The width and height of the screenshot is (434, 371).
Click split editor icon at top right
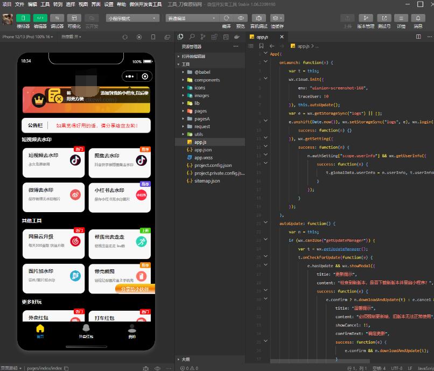point(418,37)
